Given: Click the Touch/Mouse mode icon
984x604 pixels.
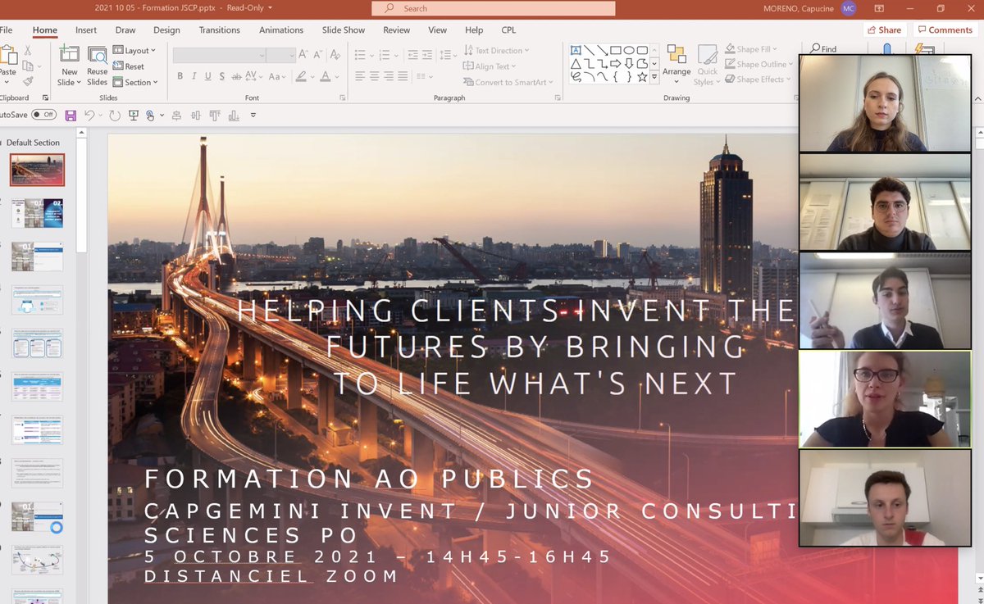Looking at the screenshot, I should pos(151,116).
